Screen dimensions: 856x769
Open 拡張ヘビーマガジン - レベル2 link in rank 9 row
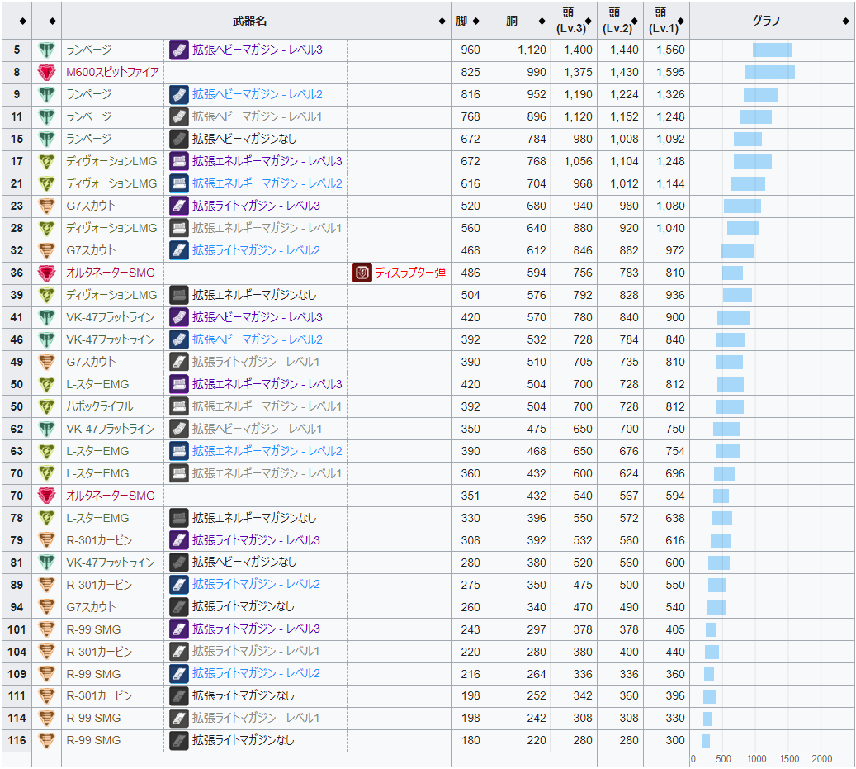(257, 94)
